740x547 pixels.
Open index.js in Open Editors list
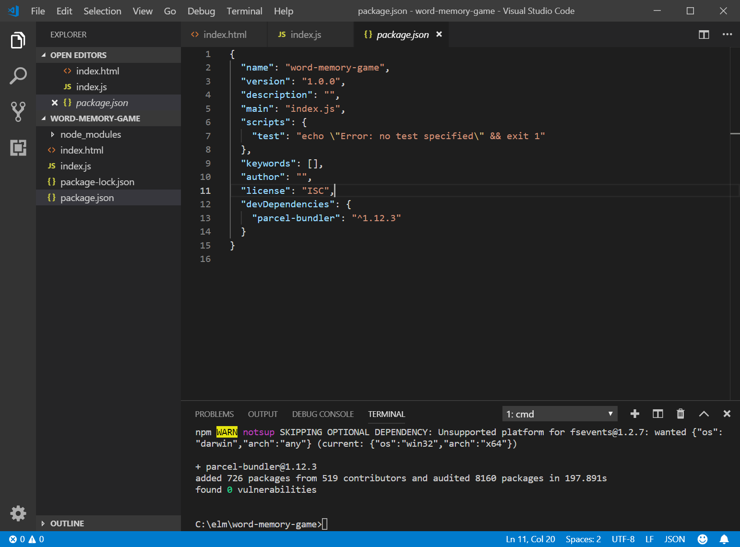(108, 87)
